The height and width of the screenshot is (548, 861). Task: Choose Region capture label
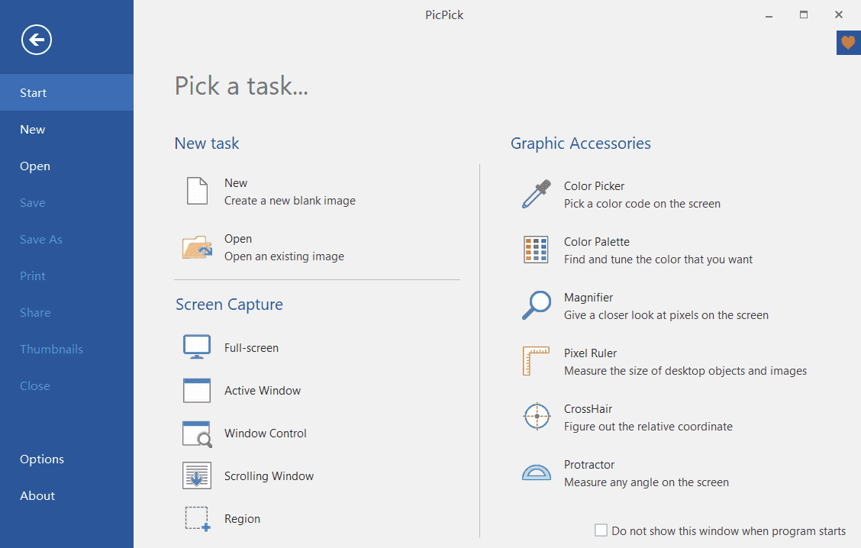click(242, 519)
